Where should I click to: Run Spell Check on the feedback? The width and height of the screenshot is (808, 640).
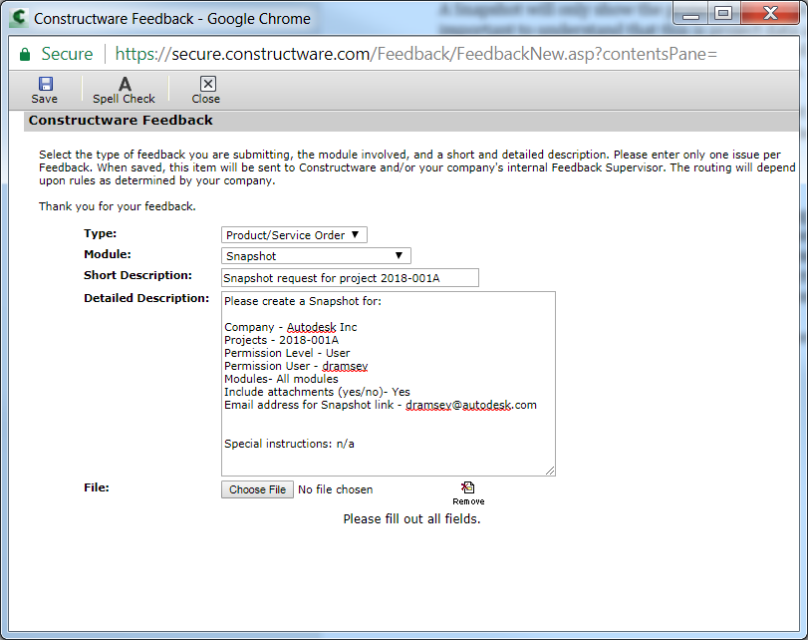124,90
